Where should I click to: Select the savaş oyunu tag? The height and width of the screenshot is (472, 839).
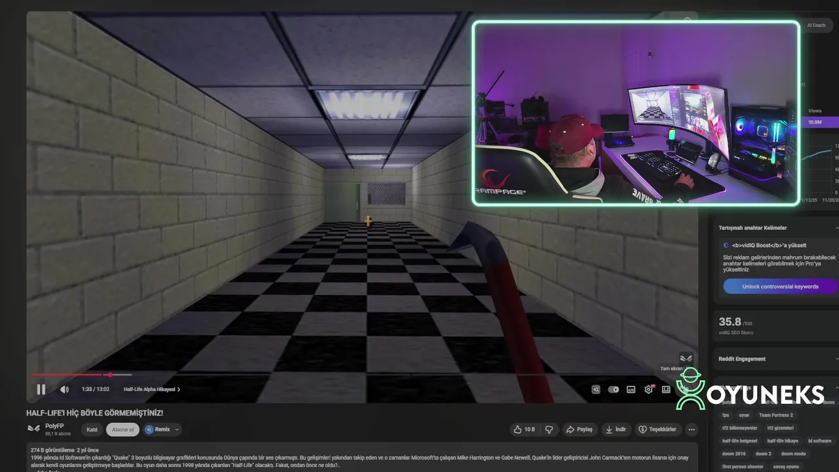[x=787, y=466]
